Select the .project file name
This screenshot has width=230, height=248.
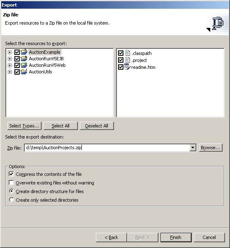click(x=139, y=60)
